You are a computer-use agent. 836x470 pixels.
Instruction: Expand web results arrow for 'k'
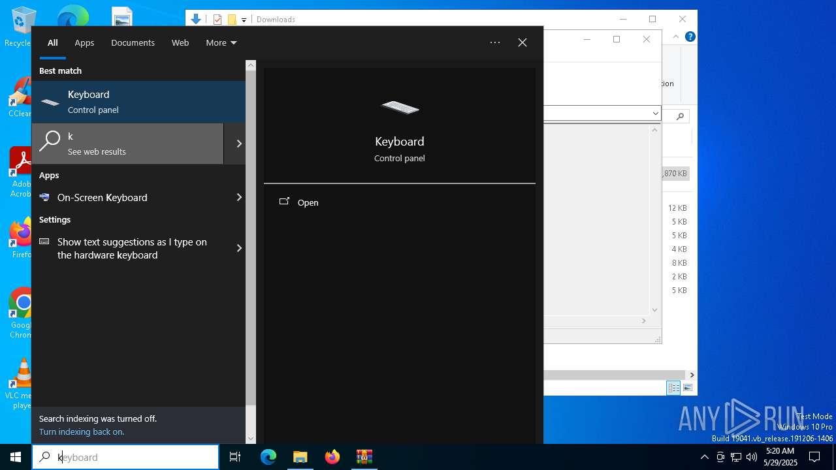click(x=239, y=144)
